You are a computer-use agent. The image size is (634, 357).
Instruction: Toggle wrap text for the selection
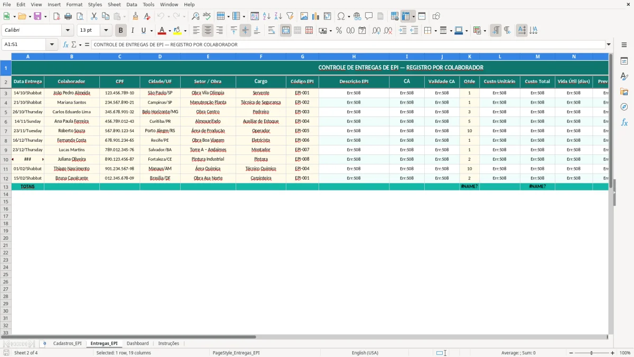click(271, 30)
